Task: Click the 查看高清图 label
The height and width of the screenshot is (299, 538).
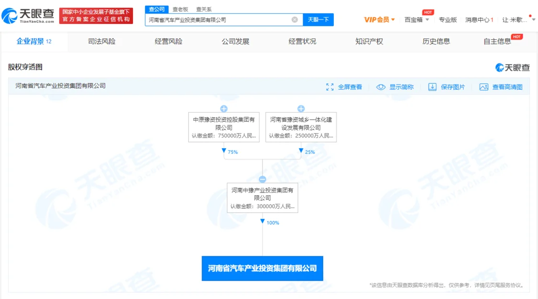Action: coord(507,87)
